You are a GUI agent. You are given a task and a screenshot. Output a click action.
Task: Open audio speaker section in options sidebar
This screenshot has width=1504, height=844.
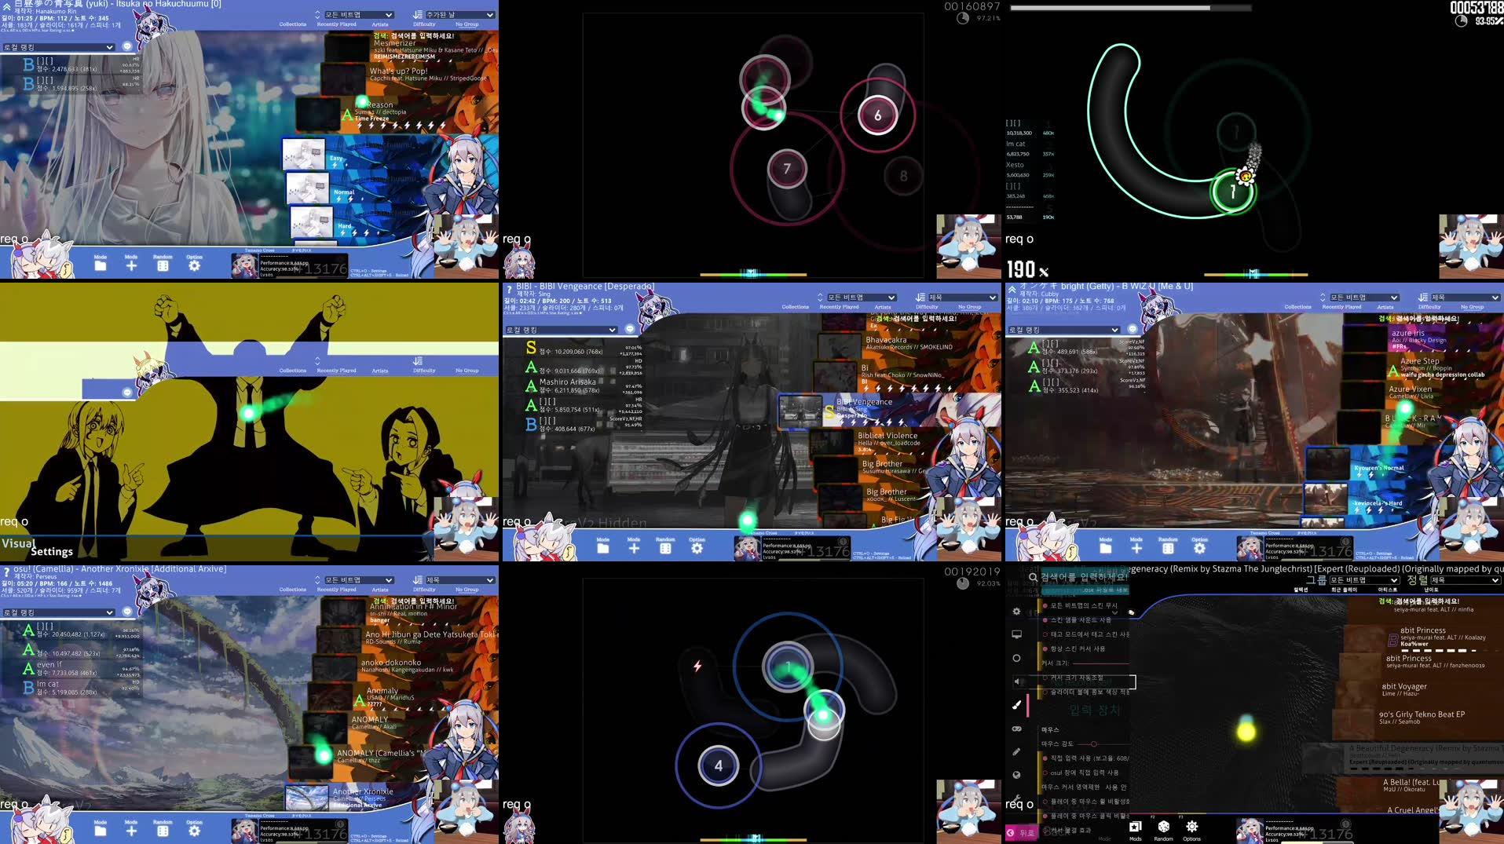(1016, 681)
